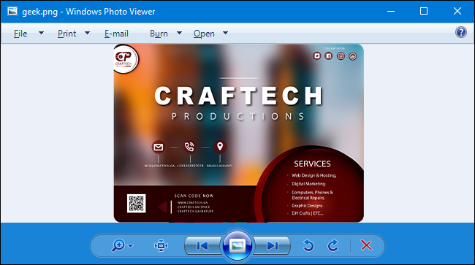The image size is (475, 265).
Task: Open the Print menu
Action: point(66,34)
